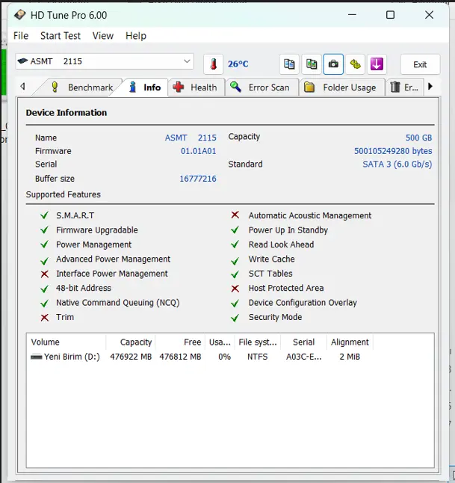
Task: Click the Exit button
Action: [420, 64]
